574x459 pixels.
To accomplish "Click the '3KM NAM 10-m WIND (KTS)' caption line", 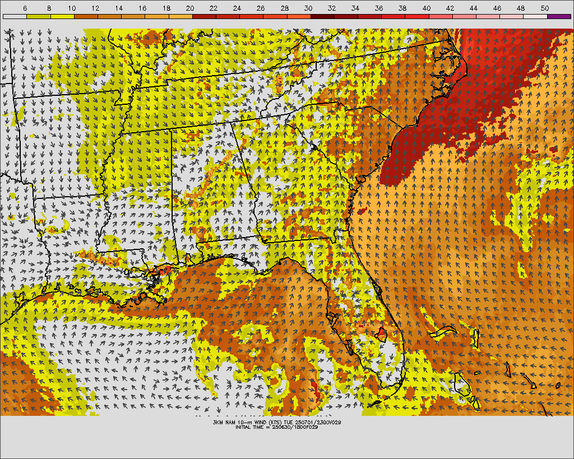I will (x=277, y=423).
